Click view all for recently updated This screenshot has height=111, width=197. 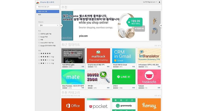(x=158, y=46)
